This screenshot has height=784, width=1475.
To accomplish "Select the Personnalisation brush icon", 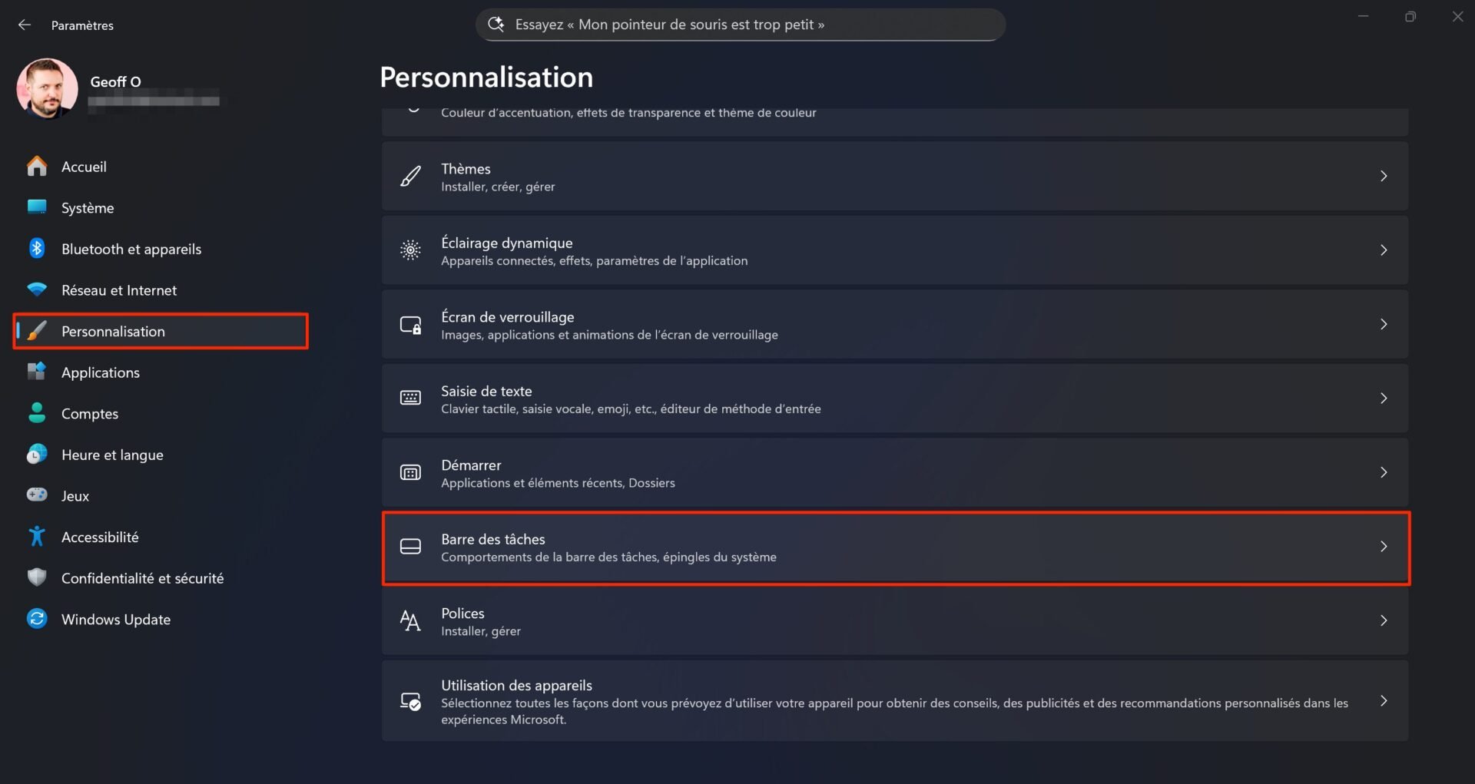I will click(x=37, y=331).
